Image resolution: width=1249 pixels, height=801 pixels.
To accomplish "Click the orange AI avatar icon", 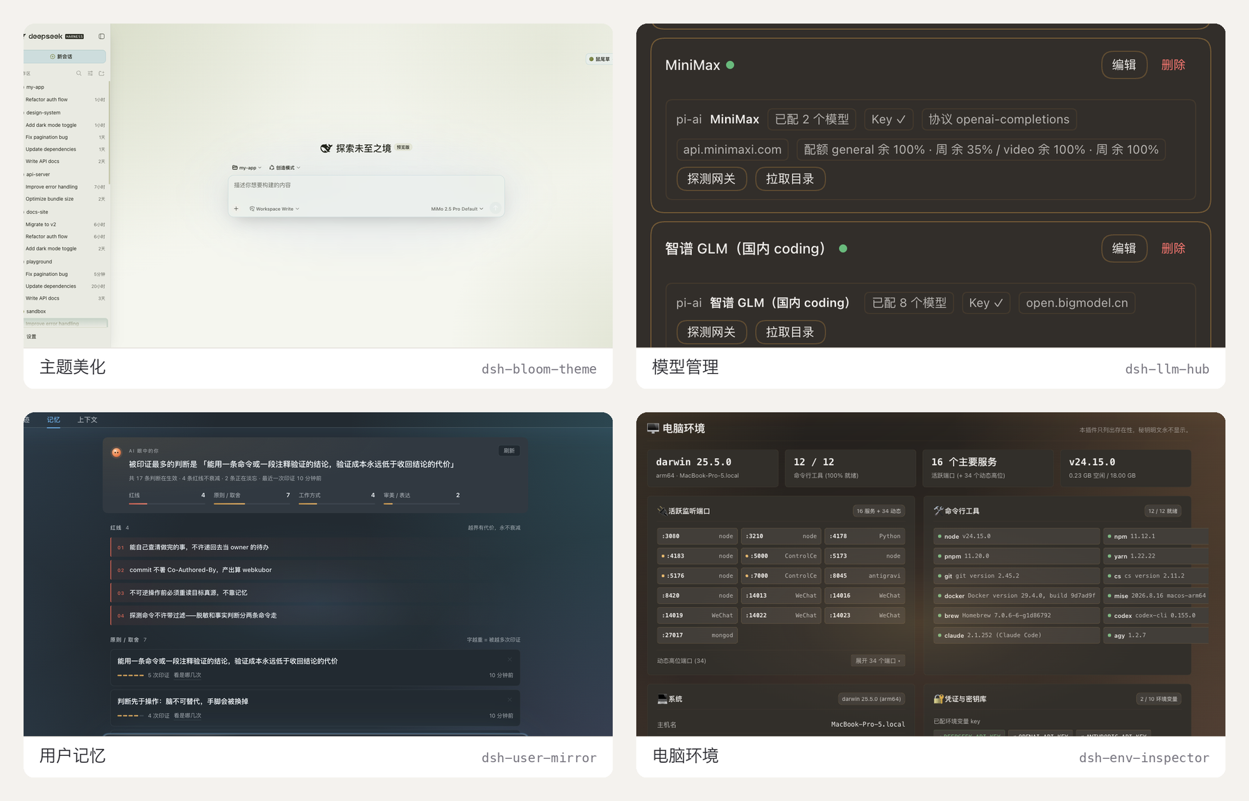I will click(117, 452).
